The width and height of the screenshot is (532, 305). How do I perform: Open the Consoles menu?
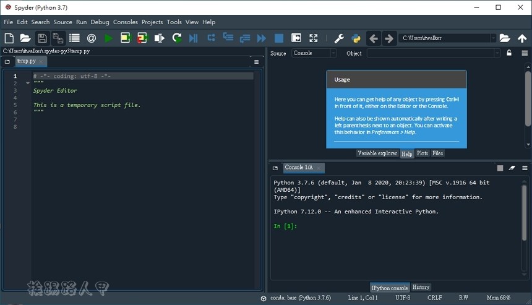126,22
